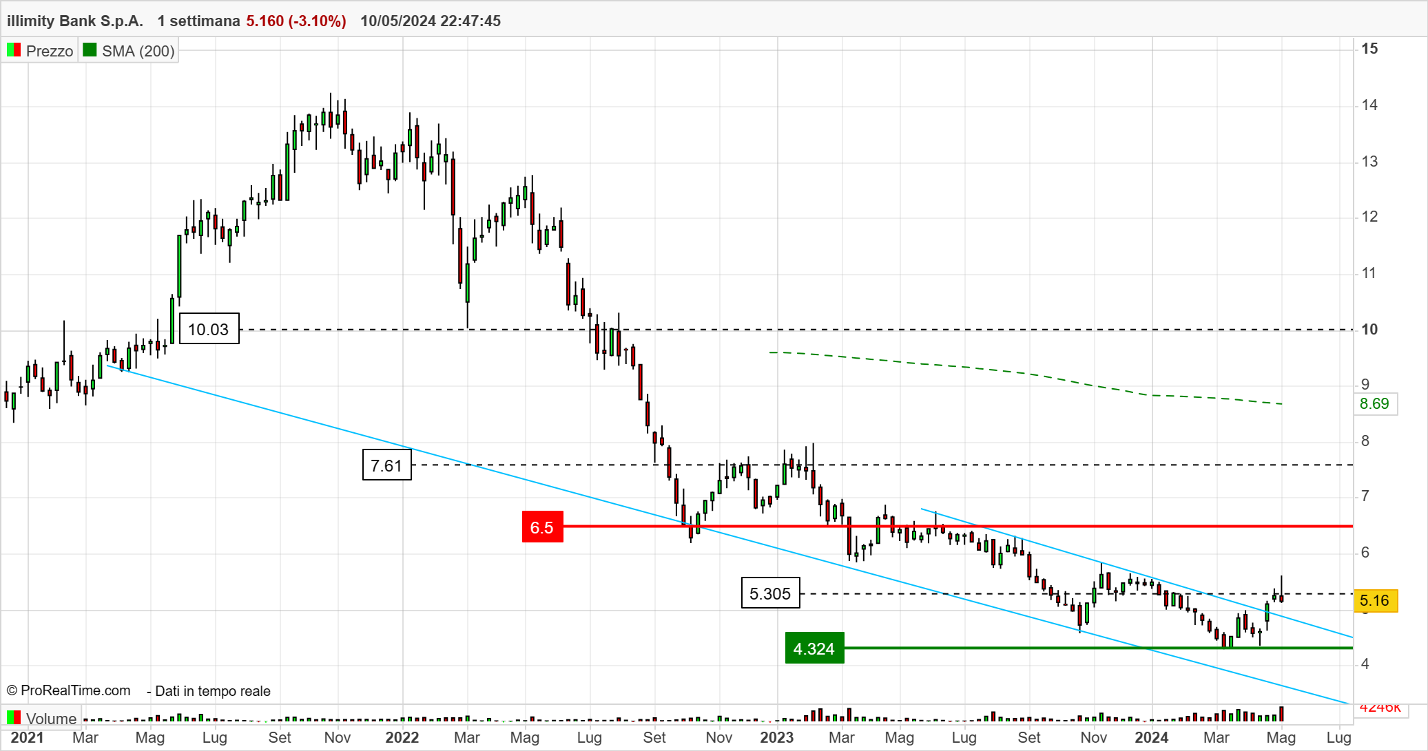The height and width of the screenshot is (751, 1428).
Task: Click the 4 value on price axis
Action: coord(1365,664)
